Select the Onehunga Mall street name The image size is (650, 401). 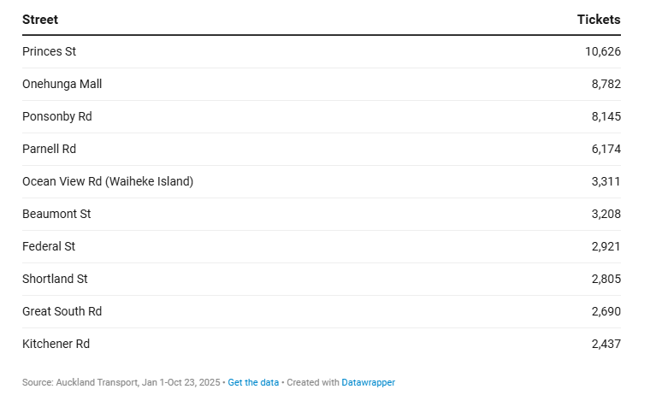(x=62, y=84)
